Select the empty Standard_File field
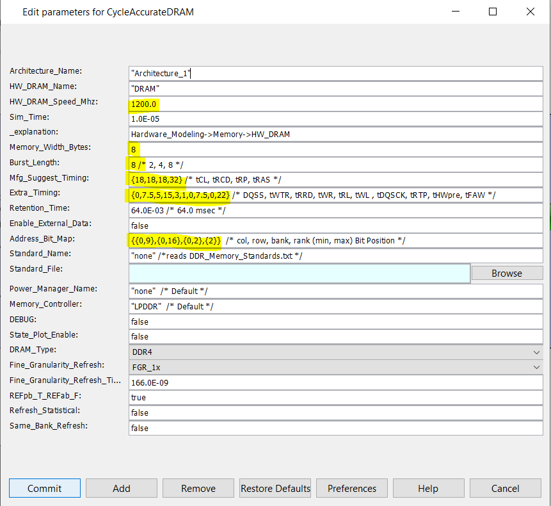Screen dimensions: 551x506 click(x=299, y=273)
